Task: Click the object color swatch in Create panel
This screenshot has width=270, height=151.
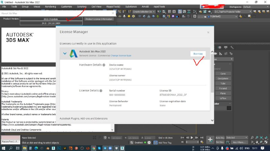Action: (x=229, y=108)
